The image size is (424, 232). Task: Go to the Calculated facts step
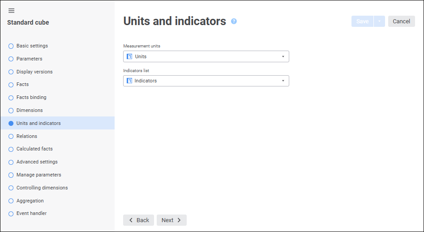point(34,149)
